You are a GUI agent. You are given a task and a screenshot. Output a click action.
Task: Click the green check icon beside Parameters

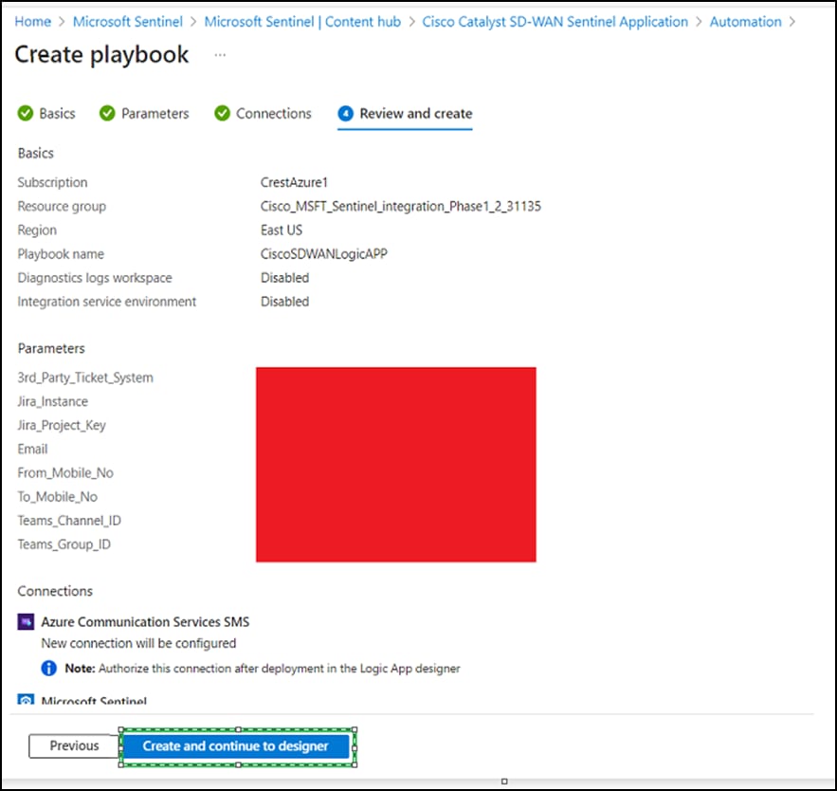coord(107,113)
